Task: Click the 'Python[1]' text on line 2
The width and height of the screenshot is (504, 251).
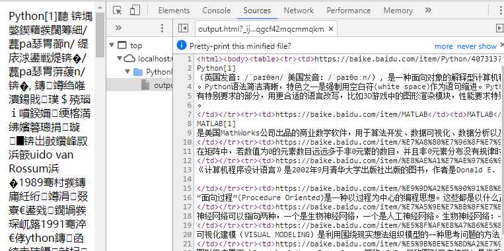Action: (x=216, y=68)
